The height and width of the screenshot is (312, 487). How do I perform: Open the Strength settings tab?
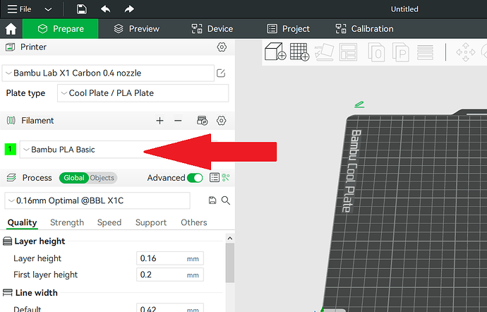pos(67,222)
